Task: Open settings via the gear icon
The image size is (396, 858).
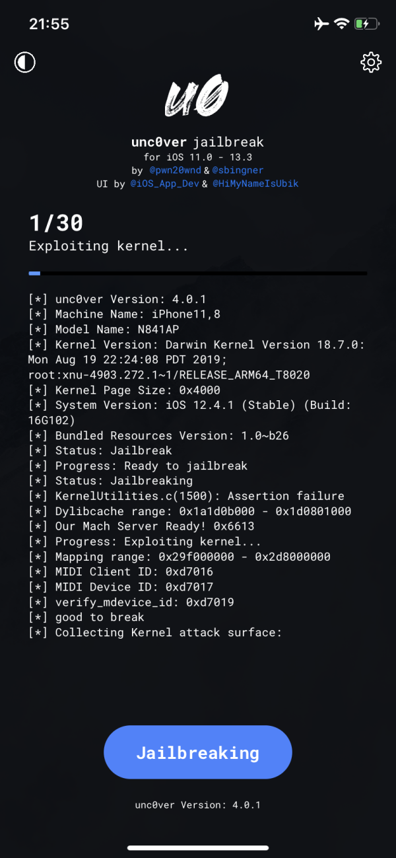Action: [x=371, y=63]
